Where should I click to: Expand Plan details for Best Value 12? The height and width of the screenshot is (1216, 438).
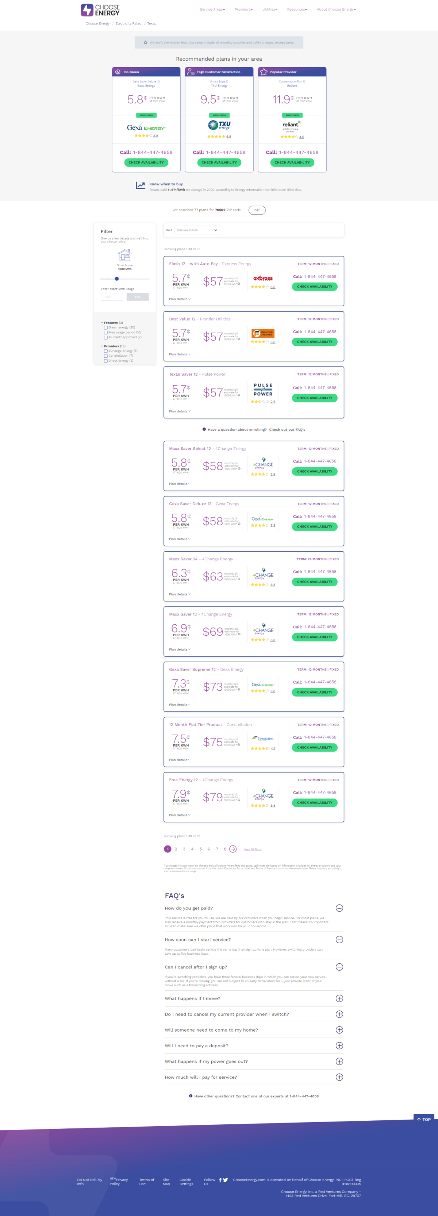pos(180,354)
